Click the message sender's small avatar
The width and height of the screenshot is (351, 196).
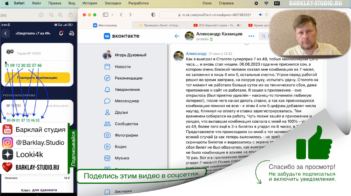click(179, 56)
